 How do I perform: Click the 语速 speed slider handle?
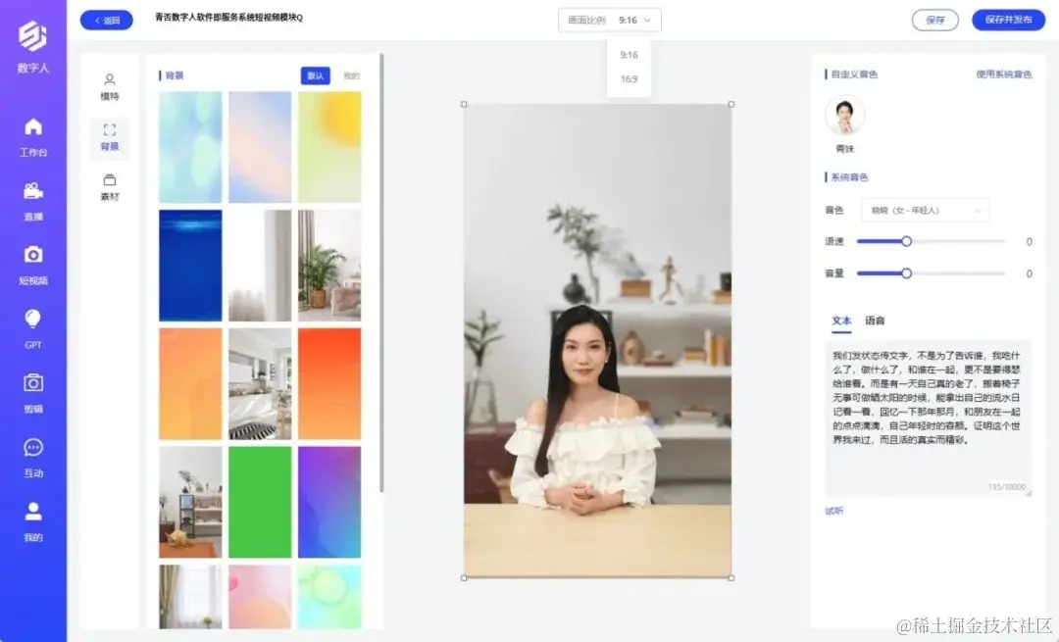pos(906,241)
